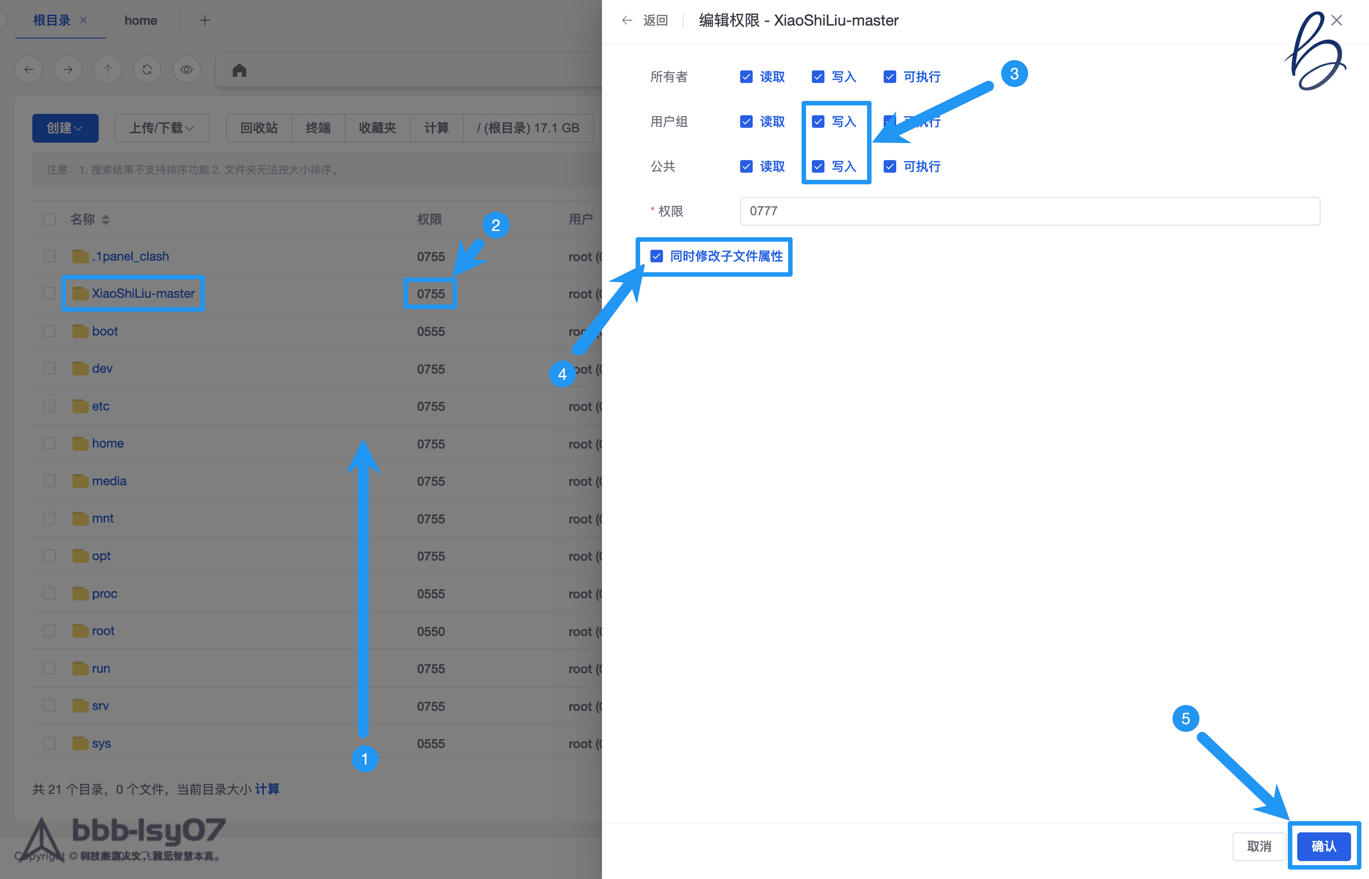This screenshot has width=1369, height=879.
Task: Add a new tab with plus
Action: 205,21
